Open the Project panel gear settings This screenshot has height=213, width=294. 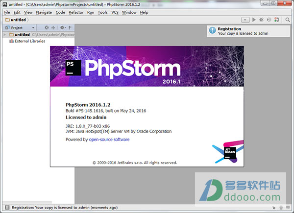63,28
